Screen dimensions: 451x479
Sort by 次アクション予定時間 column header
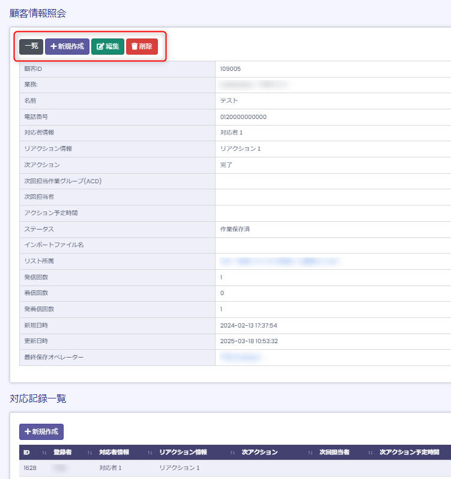pyautogui.click(x=409, y=453)
